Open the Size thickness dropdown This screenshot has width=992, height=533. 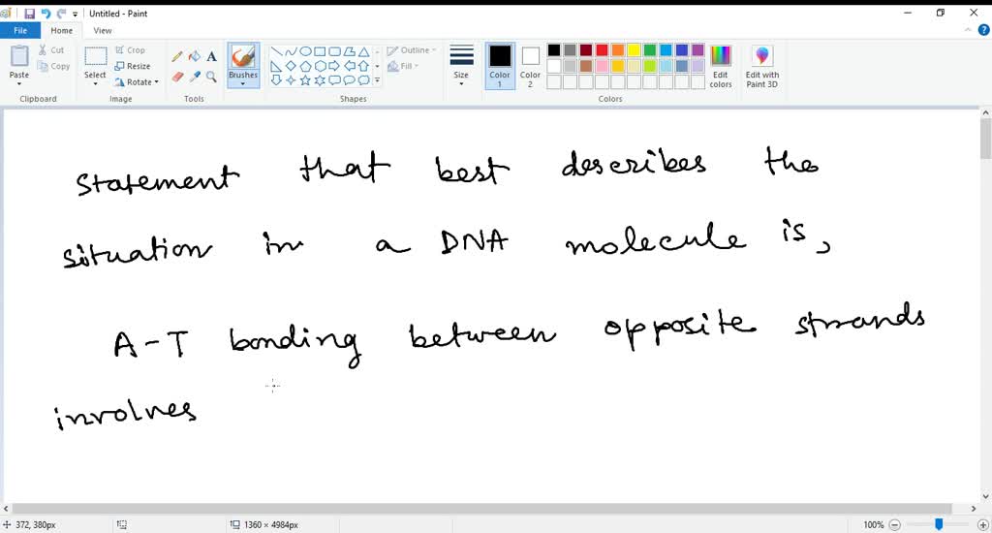click(461, 66)
